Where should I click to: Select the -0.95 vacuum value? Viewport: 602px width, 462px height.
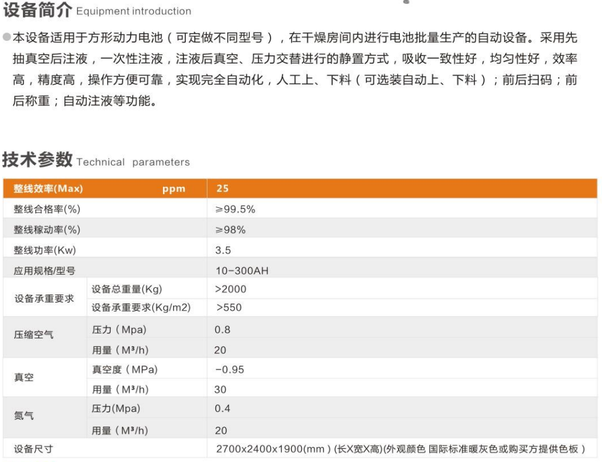229,369
